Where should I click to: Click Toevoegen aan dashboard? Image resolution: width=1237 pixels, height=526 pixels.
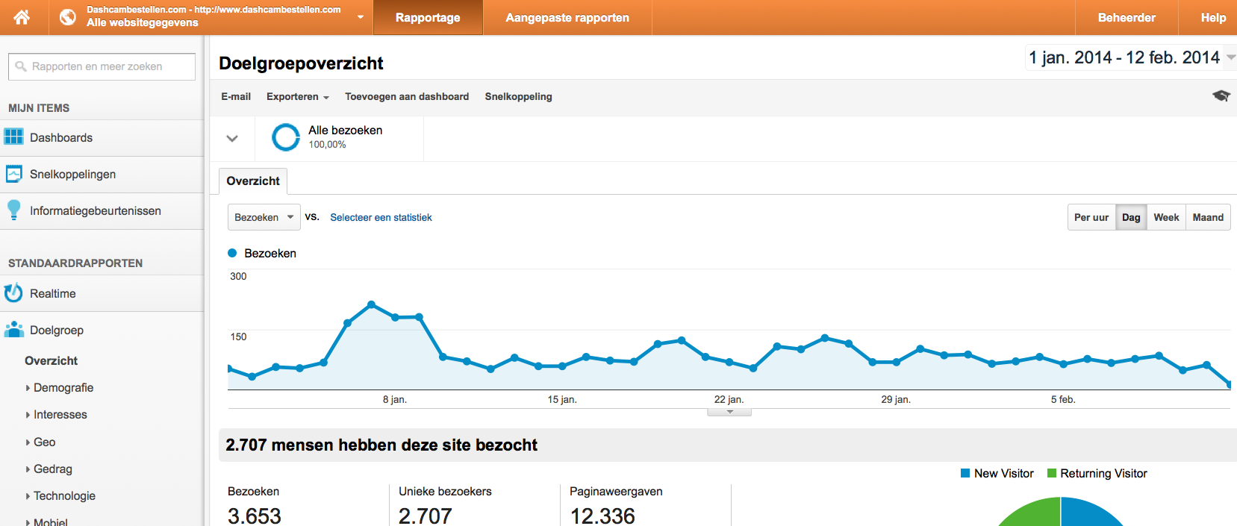pos(407,96)
